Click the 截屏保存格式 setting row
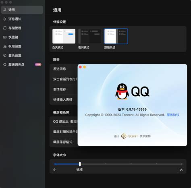 click(x=64, y=142)
